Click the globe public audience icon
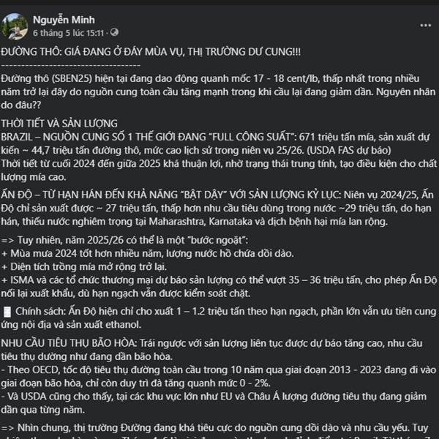Image resolution: width=439 pixels, height=439 pixels. (114, 32)
